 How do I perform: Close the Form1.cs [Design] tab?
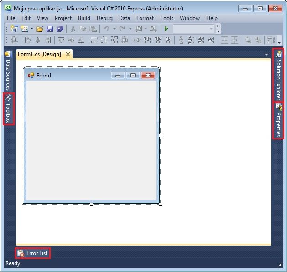pos(68,54)
